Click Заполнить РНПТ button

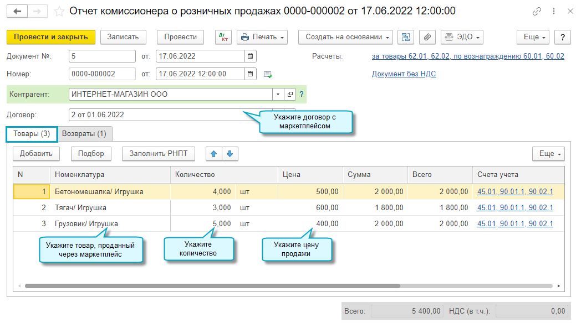[159, 154]
